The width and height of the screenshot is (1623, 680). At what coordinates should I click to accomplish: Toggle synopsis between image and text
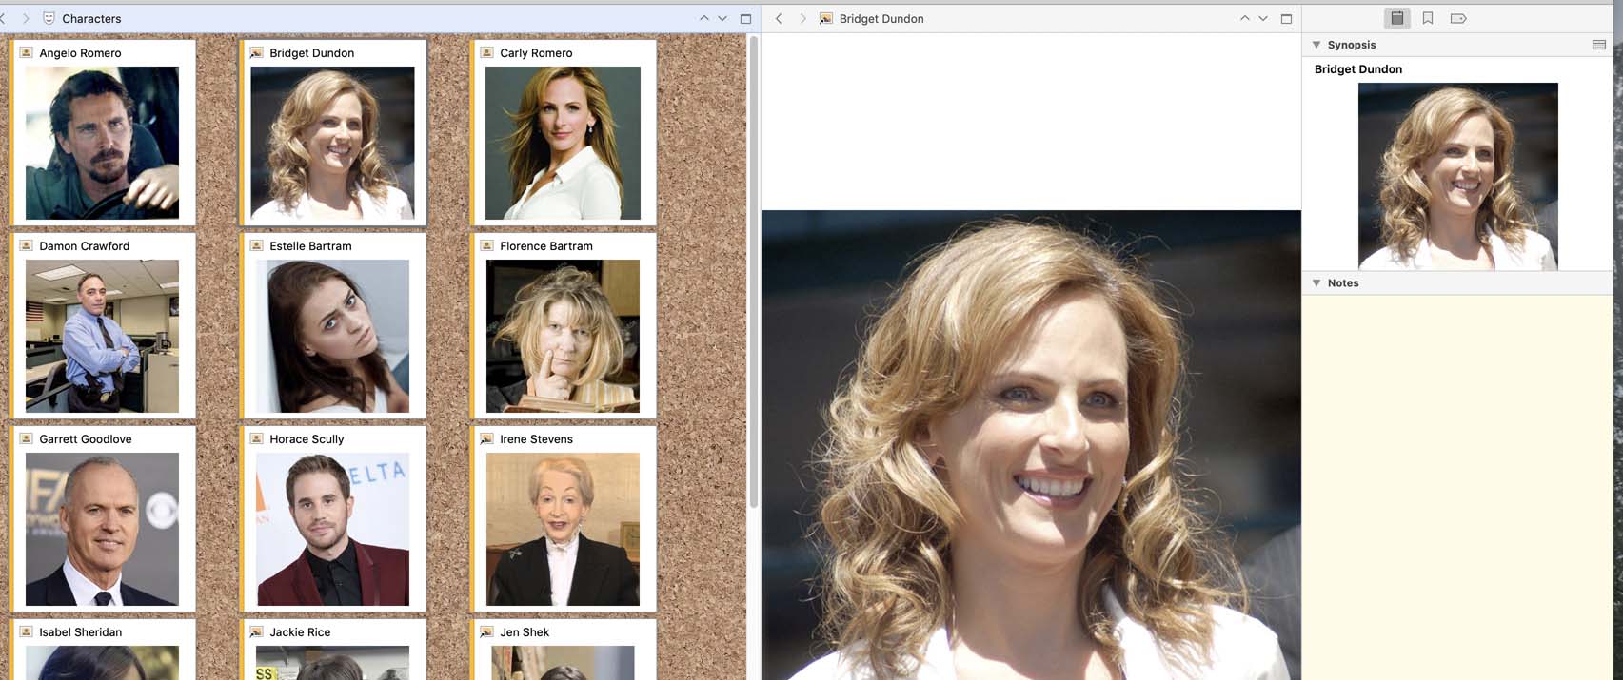[1598, 45]
